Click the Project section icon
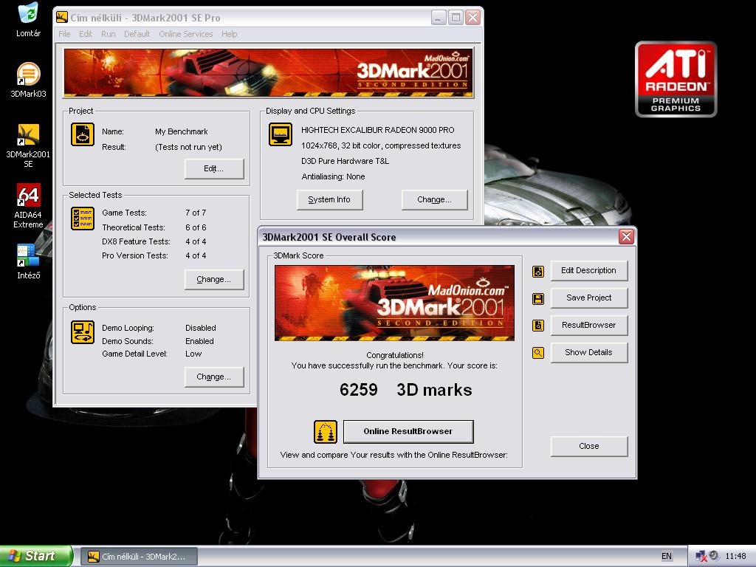 pos(83,134)
